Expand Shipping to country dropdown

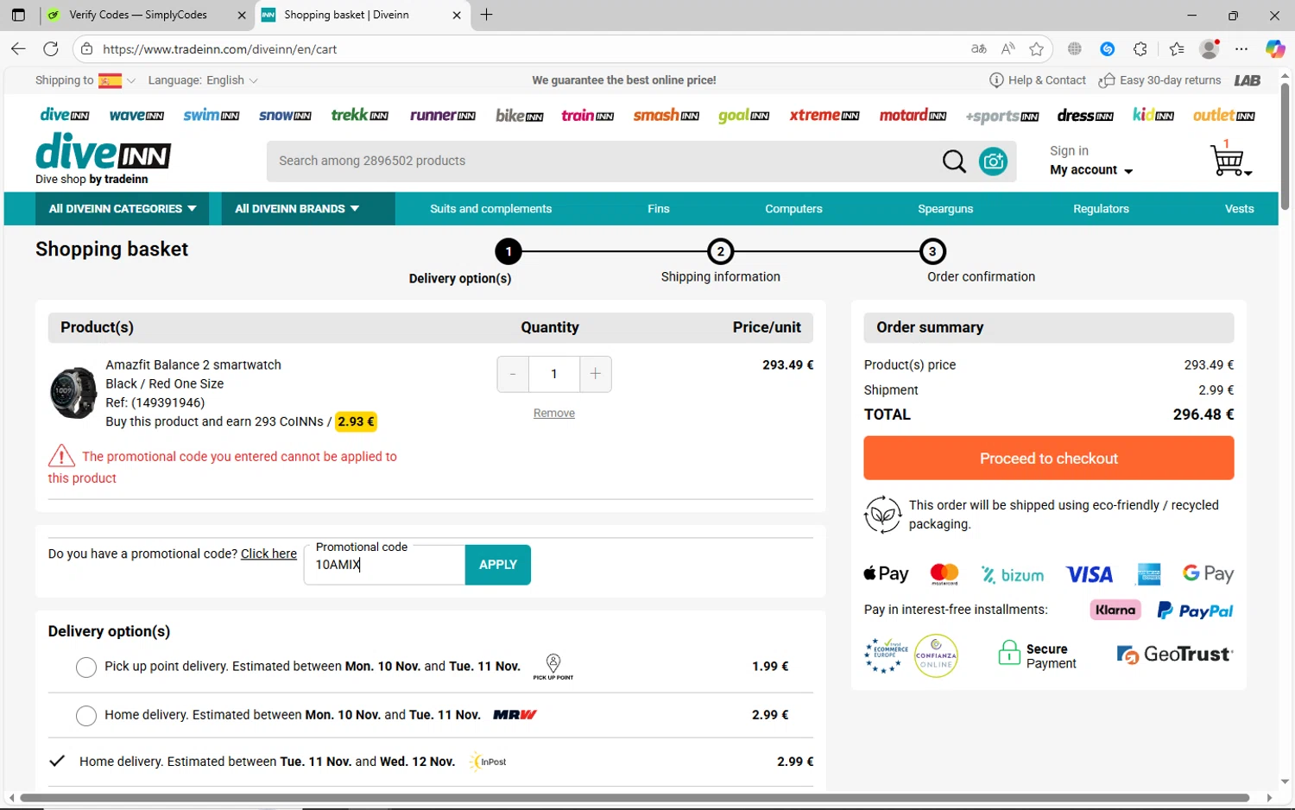pos(85,80)
